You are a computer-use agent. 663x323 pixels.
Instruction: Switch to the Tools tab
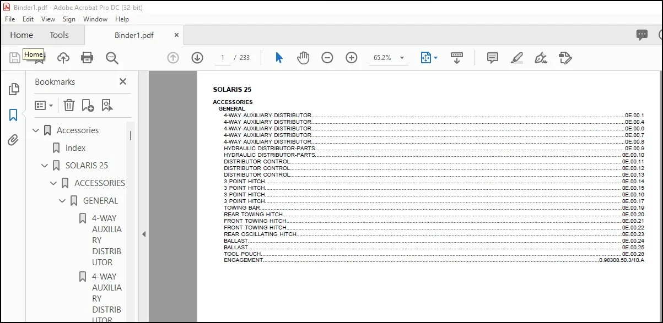[59, 35]
